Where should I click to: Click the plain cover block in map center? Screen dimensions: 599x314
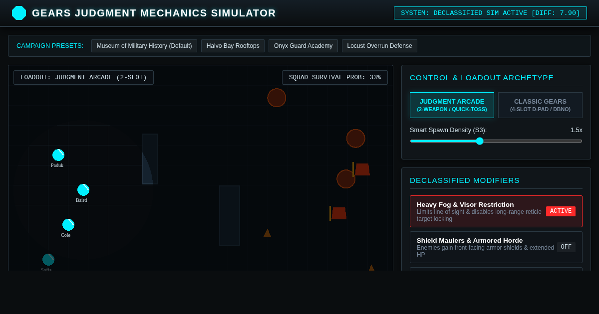tap(230, 216)
